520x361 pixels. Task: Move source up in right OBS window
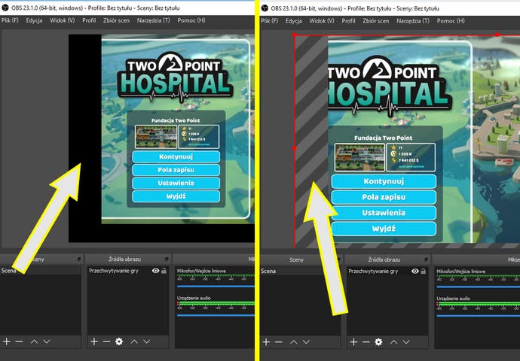tap(393, 341)
